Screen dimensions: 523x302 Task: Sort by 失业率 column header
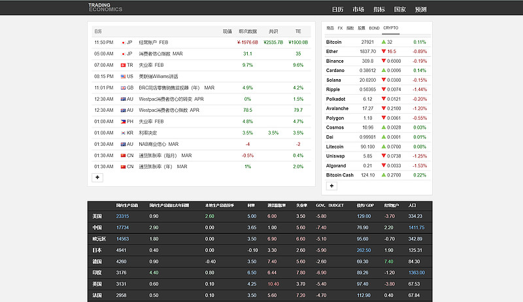302,205
